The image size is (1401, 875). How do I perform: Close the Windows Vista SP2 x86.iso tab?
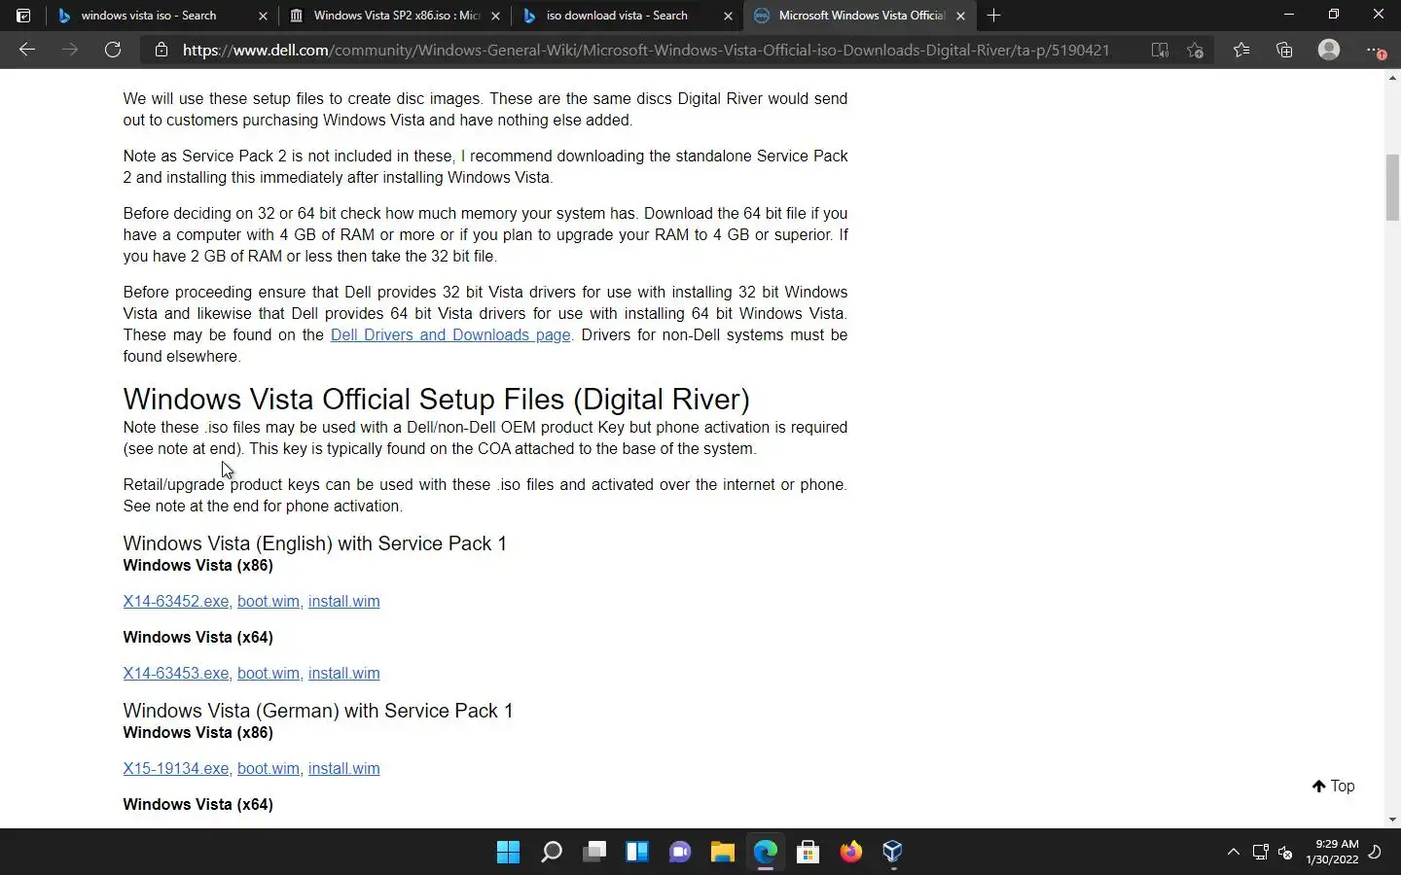[495, 16]
